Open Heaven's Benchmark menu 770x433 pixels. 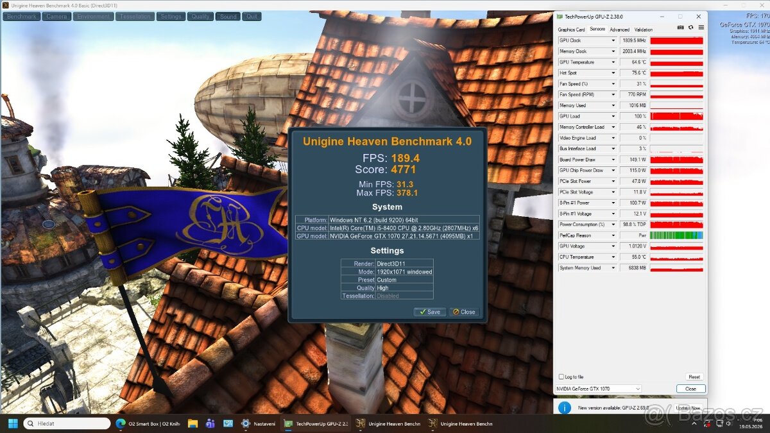tap(22, 17)
